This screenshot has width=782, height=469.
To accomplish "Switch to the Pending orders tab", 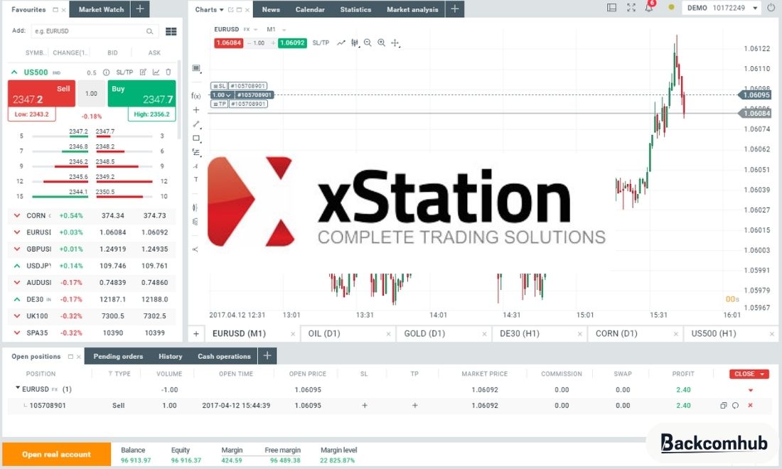I will [118, 356].
